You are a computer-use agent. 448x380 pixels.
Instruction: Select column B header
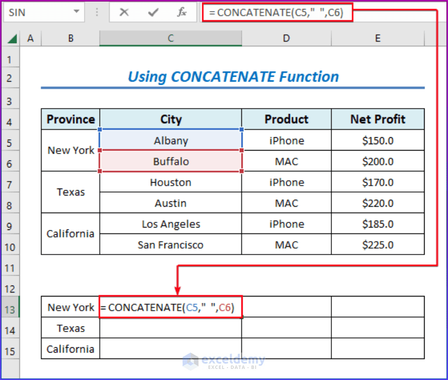71,39
